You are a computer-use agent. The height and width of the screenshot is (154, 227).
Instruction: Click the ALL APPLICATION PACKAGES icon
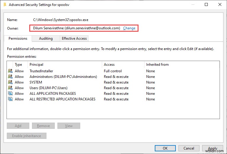tap(10, 94)
